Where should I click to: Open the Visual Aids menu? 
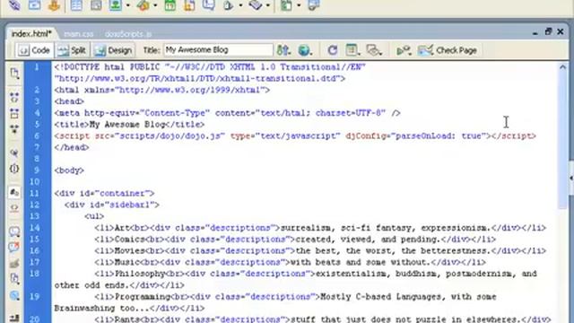[374, 50]
